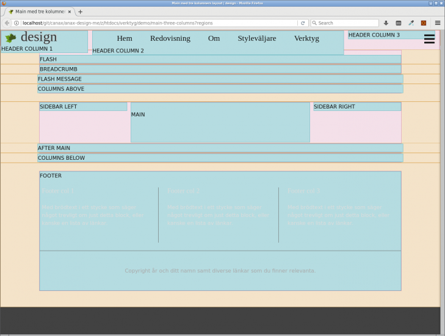
Task: Click the search magnifier icon
Action: tap(314, 23)
